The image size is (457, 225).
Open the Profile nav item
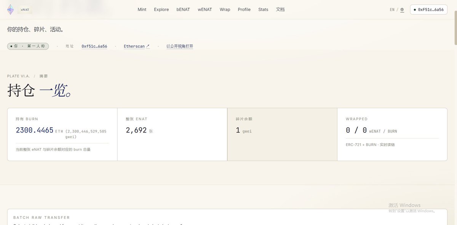coord(244,10)
